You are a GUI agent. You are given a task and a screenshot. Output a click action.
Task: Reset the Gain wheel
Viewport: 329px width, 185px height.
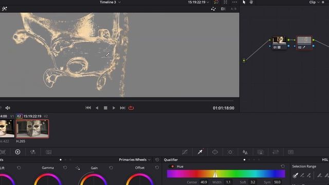click(111, 168)
